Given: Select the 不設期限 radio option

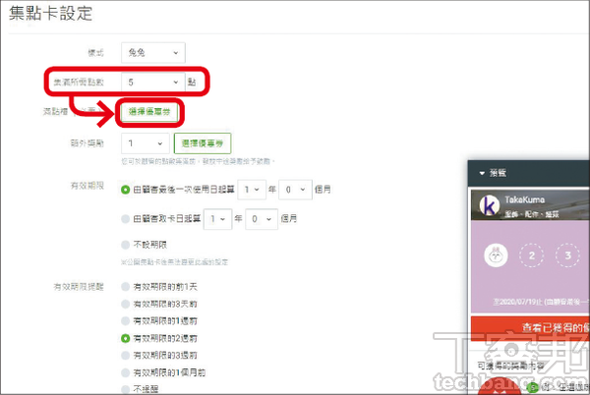Looking at the screenshot, I should pyautogui.click(x=125, y=245).
